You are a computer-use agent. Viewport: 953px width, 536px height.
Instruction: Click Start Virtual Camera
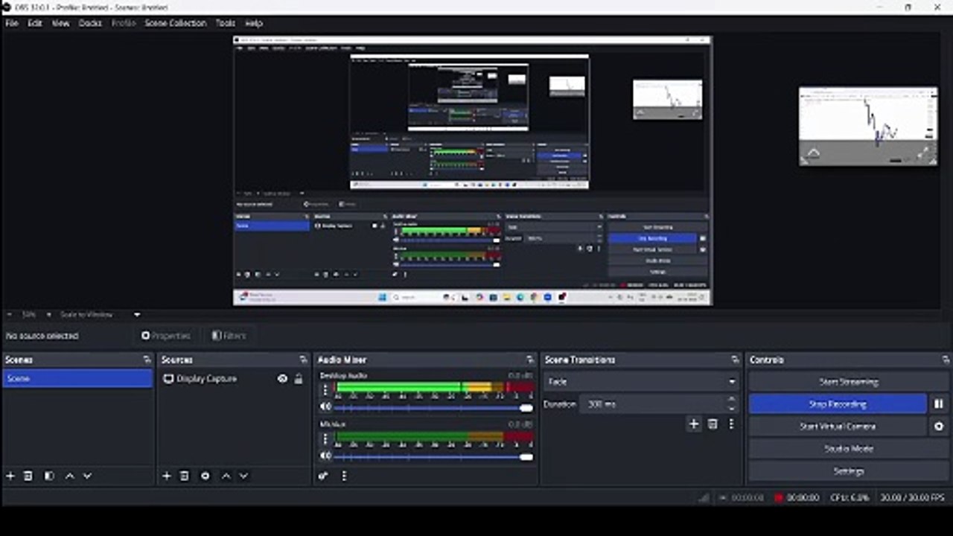click(x=838, y=427)
